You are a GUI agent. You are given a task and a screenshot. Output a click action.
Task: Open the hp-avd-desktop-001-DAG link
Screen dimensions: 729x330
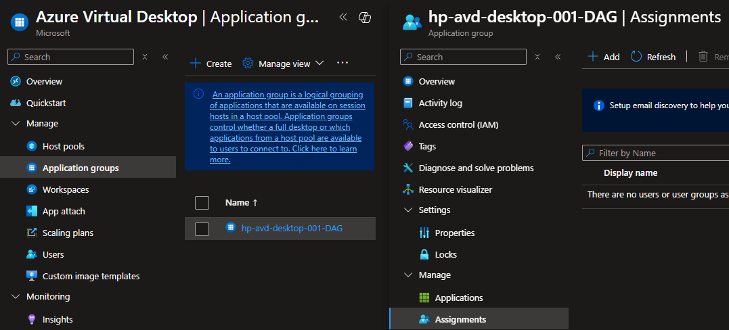292,229
